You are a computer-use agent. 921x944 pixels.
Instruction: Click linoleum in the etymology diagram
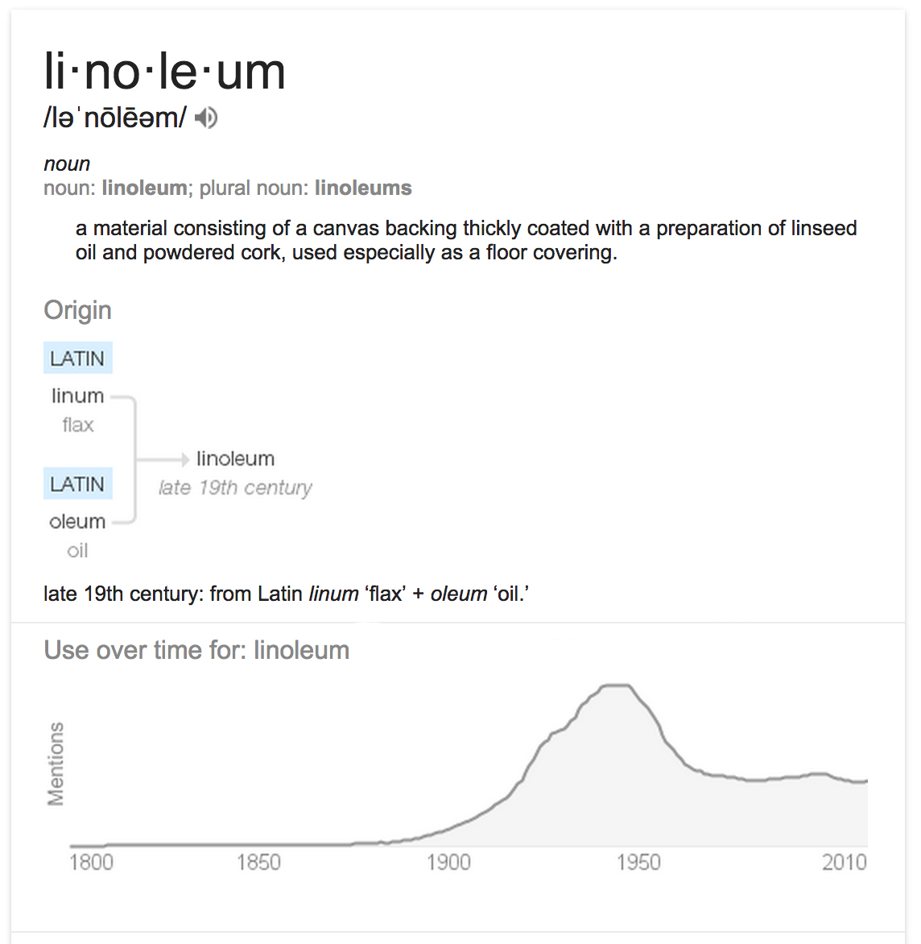click(235, 458)
